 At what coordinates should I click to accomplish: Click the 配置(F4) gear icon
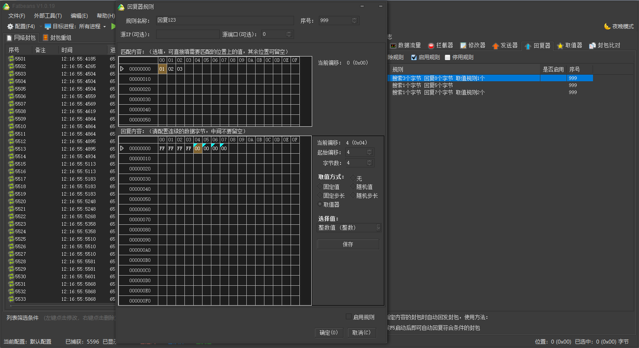click(x=11, y=26)
